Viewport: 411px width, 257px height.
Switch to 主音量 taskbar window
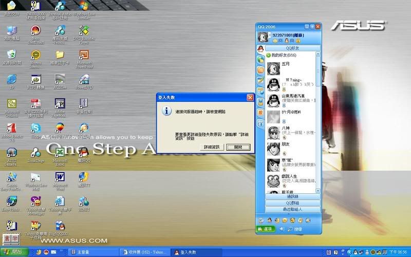click(92, 252)
